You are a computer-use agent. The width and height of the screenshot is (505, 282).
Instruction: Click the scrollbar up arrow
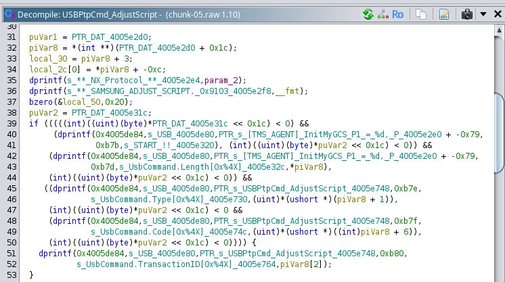tap(499, 30)
